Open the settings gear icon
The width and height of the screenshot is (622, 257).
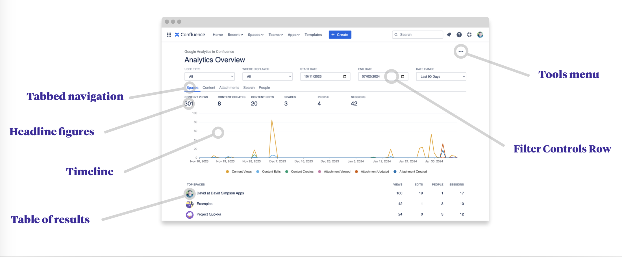pos(469,35)
